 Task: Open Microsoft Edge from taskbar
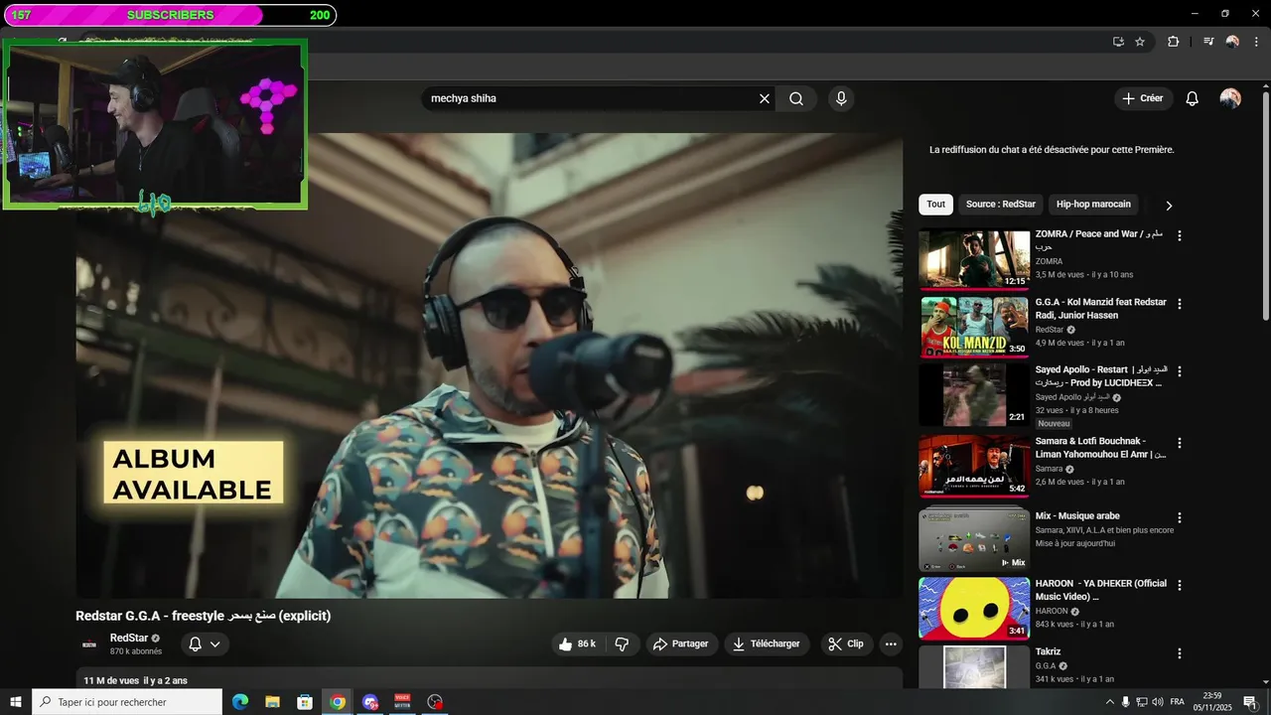pyautogui.click(x=240, y=702)
